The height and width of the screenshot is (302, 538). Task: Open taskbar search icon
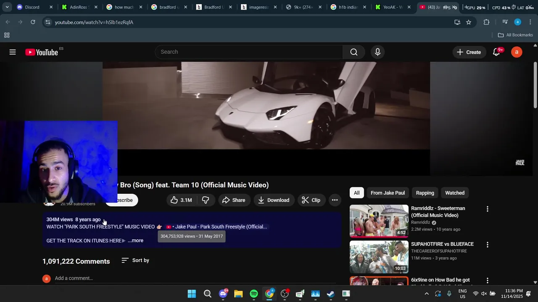point(208,294)
